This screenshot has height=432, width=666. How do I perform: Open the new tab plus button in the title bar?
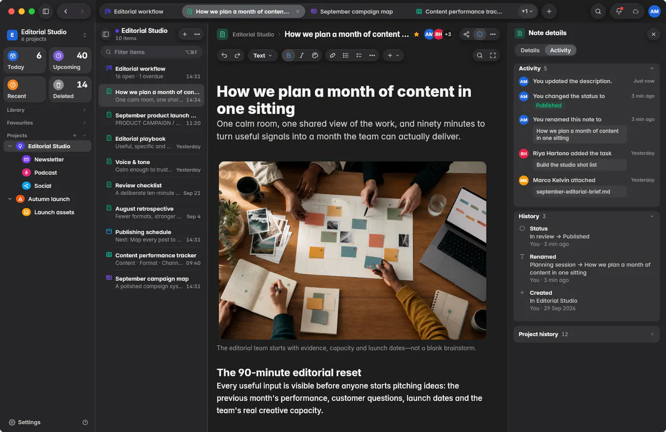(548, 11)
